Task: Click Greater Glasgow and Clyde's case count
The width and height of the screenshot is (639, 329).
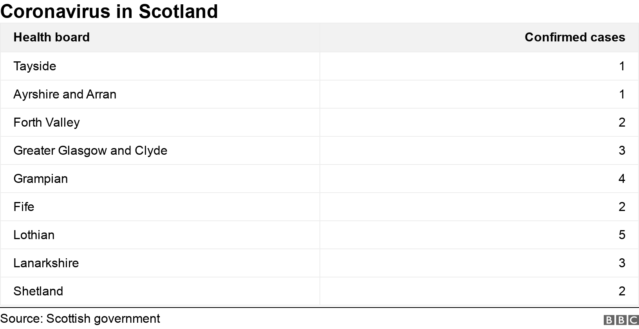Action: coord(622,150)
